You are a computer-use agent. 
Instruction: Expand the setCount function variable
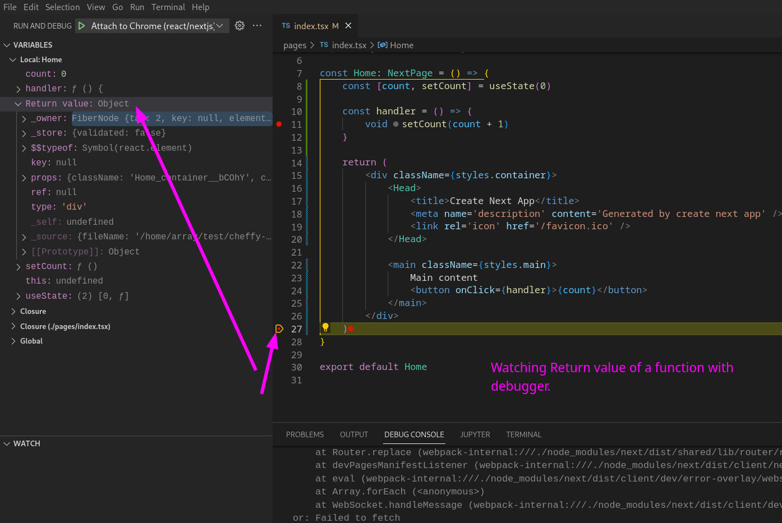click(19, 267)
